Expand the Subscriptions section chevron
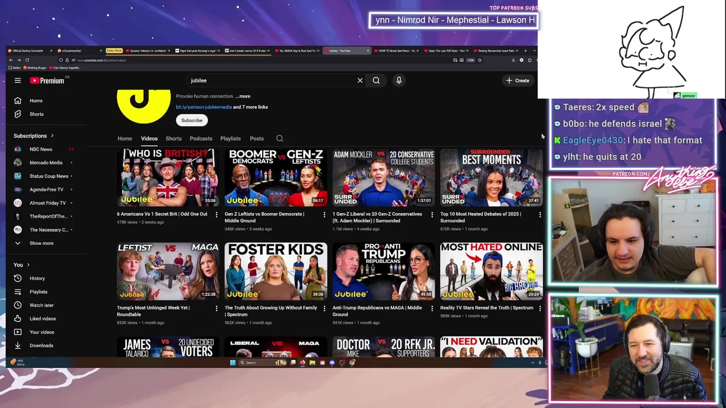This screenshot has height=408, width=726. pos(52,136)
